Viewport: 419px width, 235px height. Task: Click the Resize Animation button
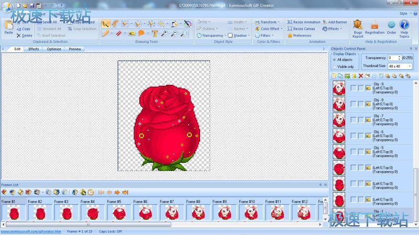click(x=303, y=22)
